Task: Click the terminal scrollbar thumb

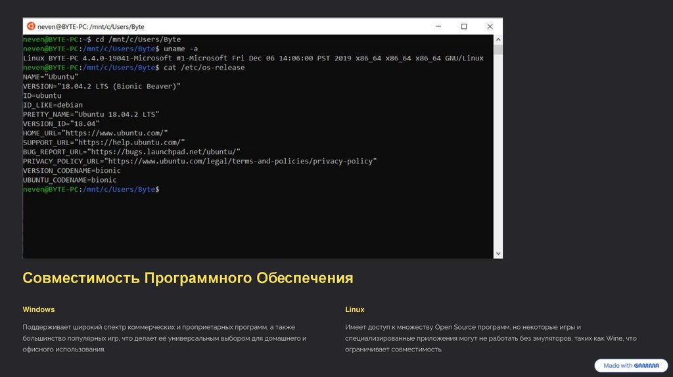Action: (498, 49)
